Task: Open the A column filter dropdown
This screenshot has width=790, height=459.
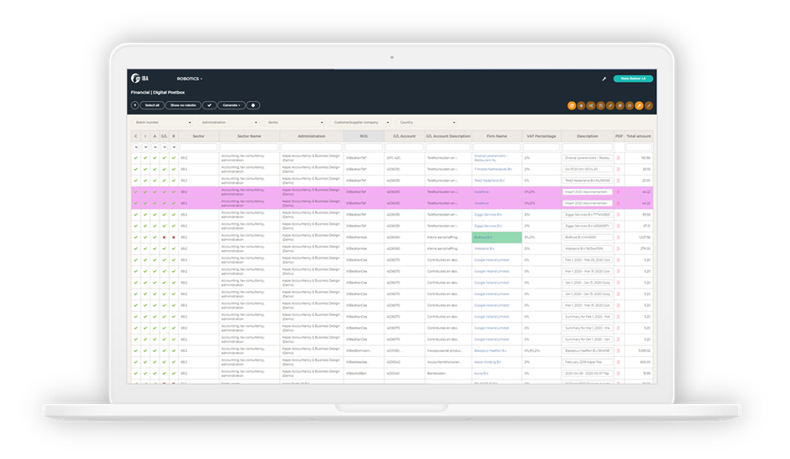Action: [155, 147]
